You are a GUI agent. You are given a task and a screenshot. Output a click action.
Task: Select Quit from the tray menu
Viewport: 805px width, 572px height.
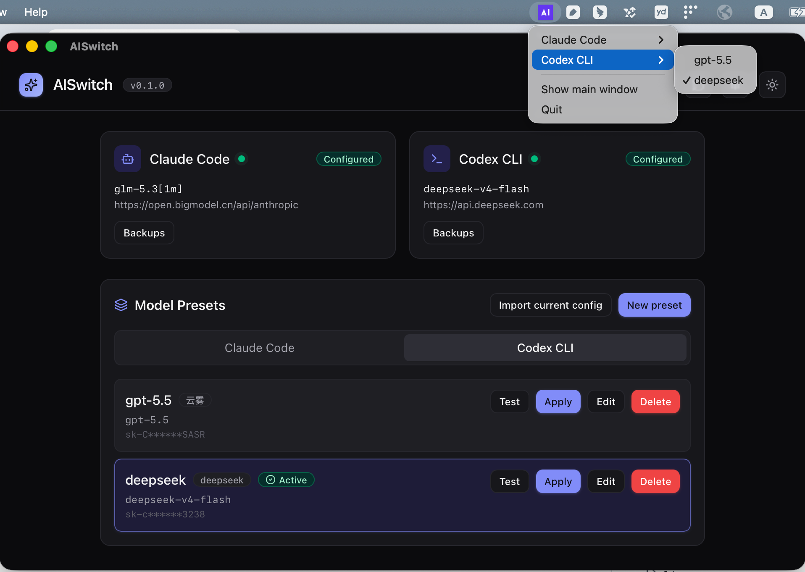coord(602,110)
